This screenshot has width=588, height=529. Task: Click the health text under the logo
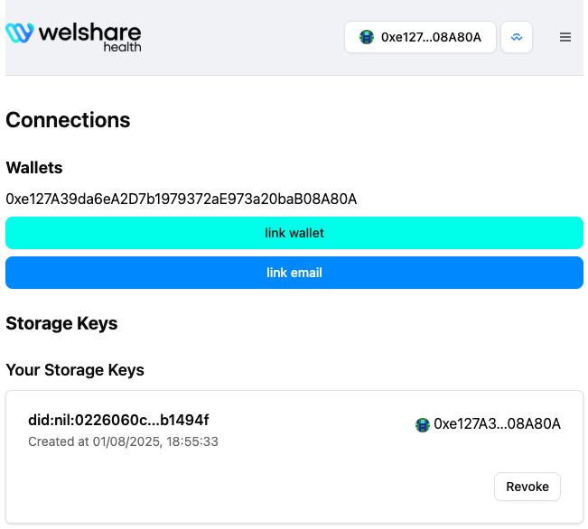coord(122,48)
